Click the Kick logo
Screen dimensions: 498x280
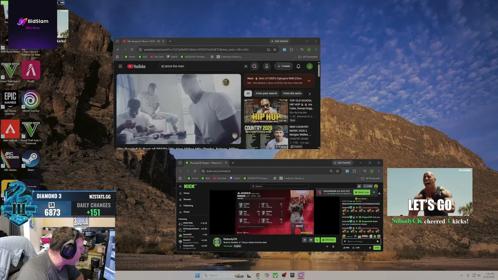[x=190, y=186]
